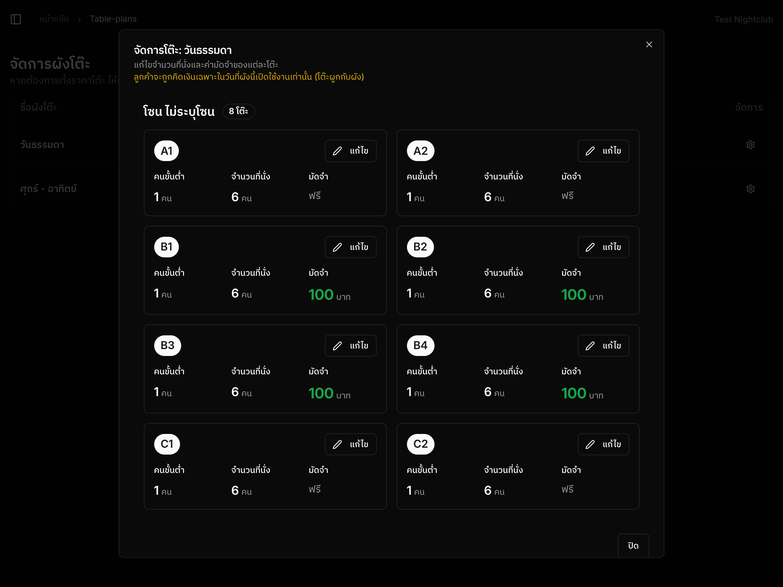Viewport: 783px width, 587px height.
Task: Edit table B2 with the แก้ไข button
Action: pos(603,247)
